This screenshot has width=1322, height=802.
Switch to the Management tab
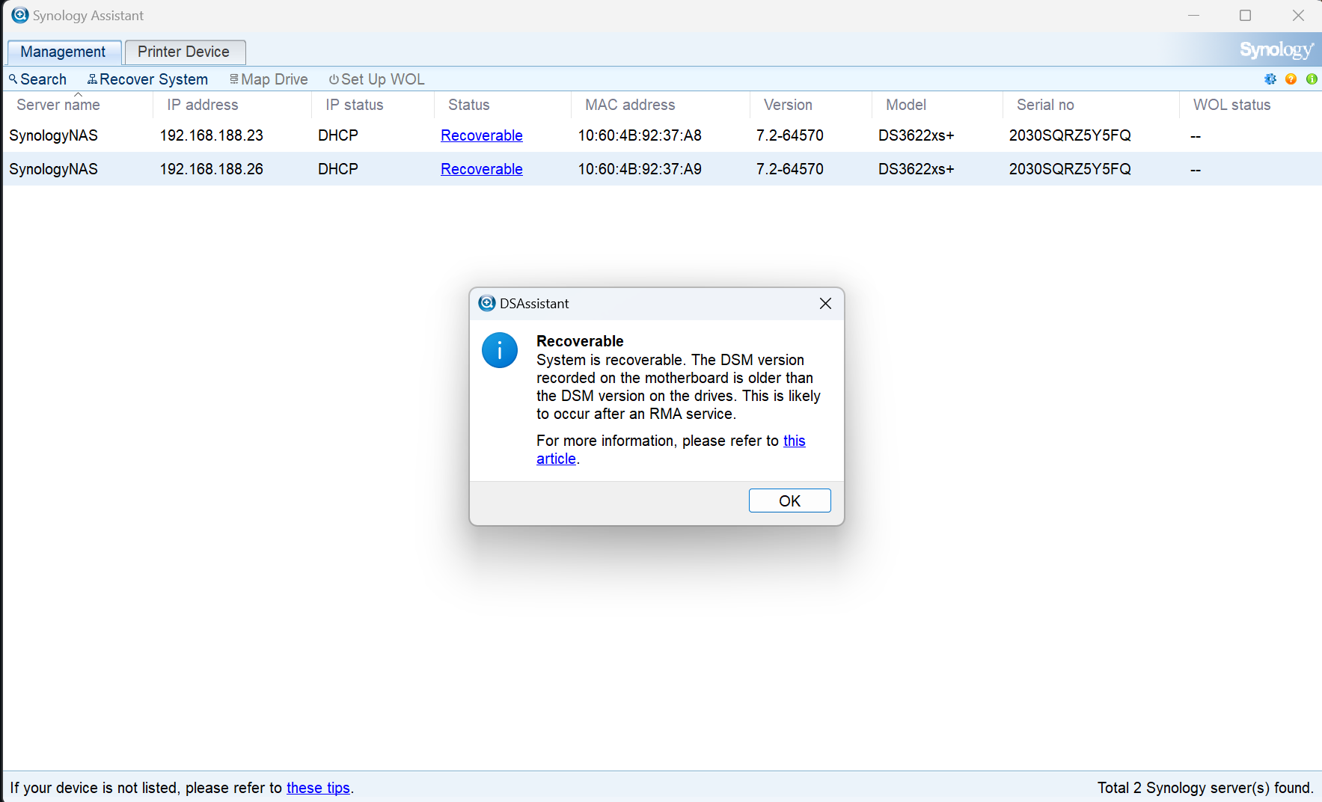coord(64,52)
